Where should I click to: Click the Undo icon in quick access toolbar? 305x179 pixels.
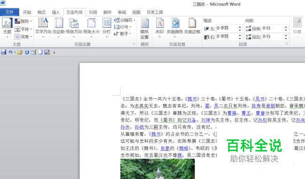(10, 52)
